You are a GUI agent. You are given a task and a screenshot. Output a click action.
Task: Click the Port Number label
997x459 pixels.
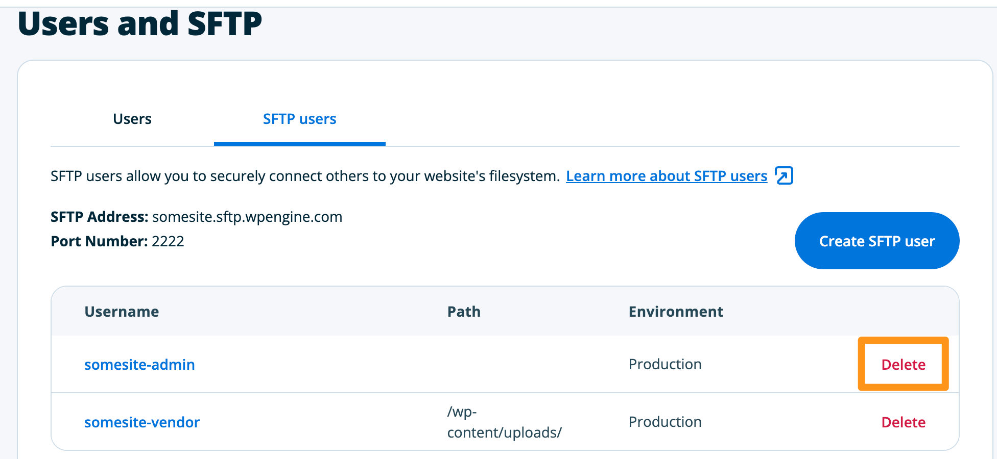click(x=99, y=241)
